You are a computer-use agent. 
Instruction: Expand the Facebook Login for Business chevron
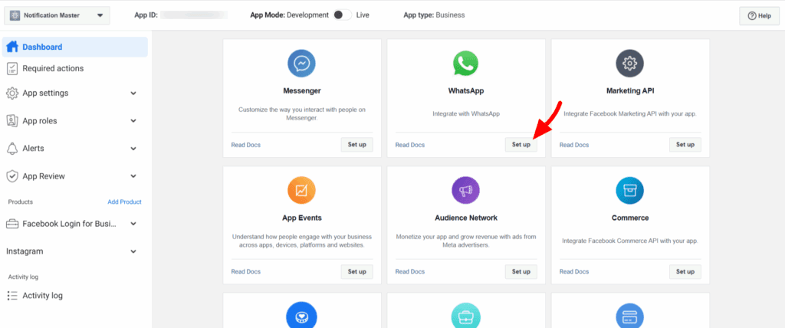(133, 224)
